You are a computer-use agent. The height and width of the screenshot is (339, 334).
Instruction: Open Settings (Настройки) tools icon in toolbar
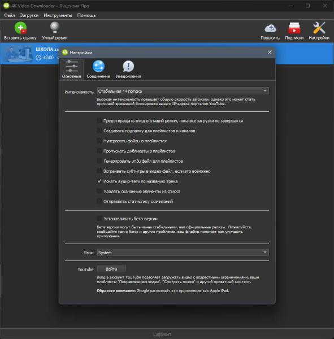(319, 28)
